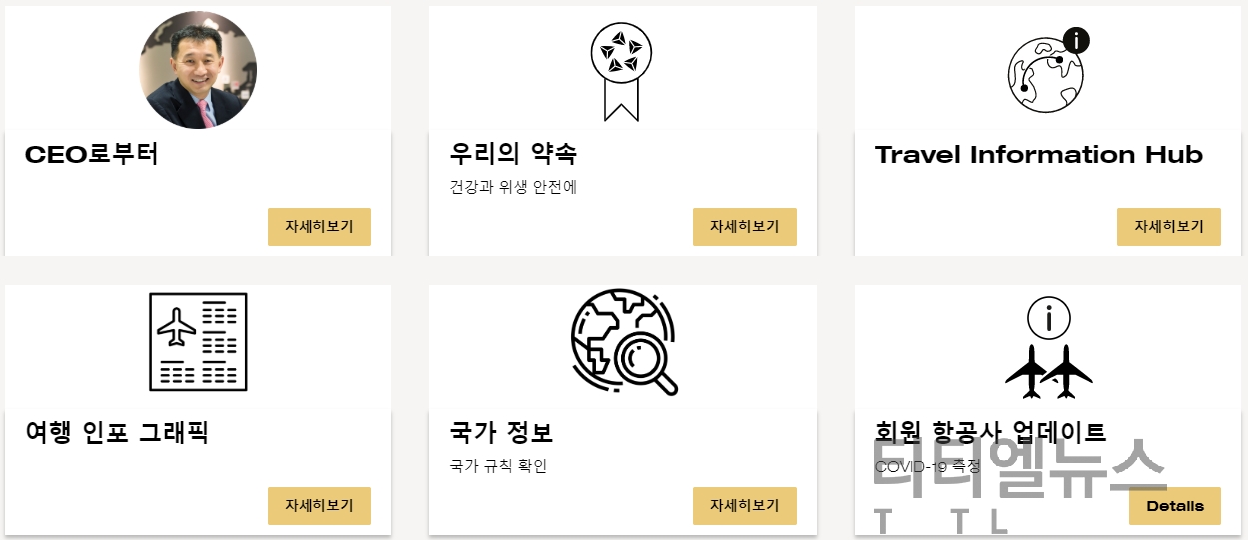Image resolution: width=1248 pixels, height=540 pixels.
Task: Open 자세히보기 under Travel Information Hub
Action: 1169,227
